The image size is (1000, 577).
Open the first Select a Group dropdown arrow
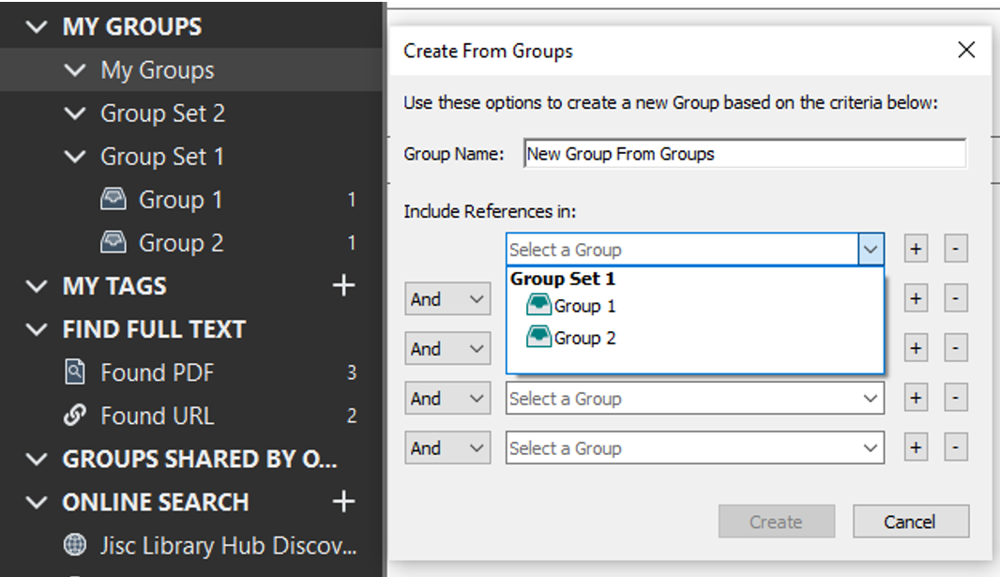[x=871, y=250]
